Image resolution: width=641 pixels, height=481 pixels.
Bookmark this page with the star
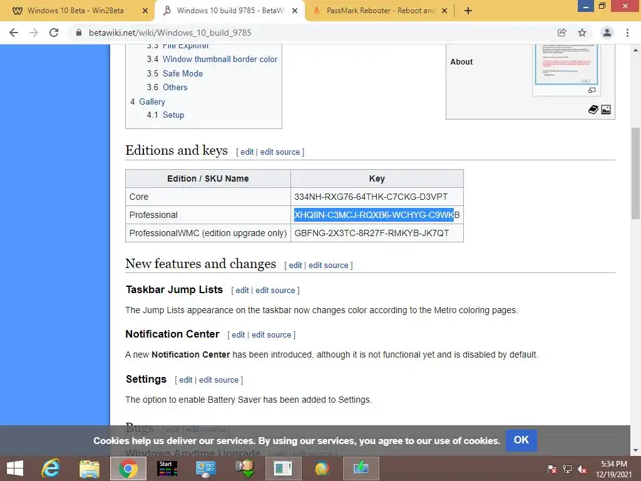582,33
